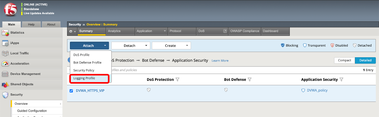379x117 pixels.
Task: Open the Create dropdown button
Action: tap(171, 46)
